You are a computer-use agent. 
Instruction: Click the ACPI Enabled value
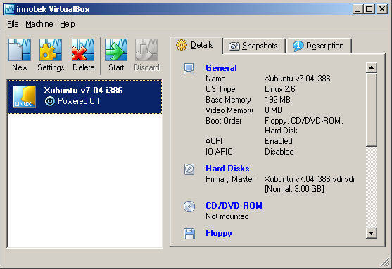click(x=279, y=141)
